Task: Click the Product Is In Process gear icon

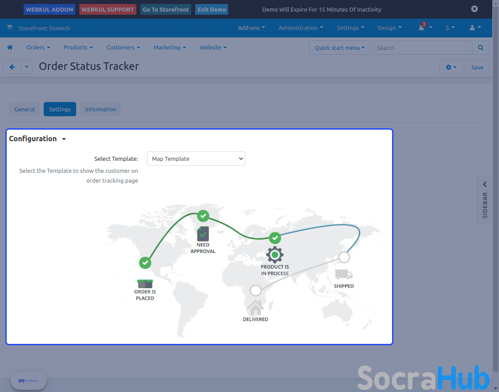Action: point(274,254)
